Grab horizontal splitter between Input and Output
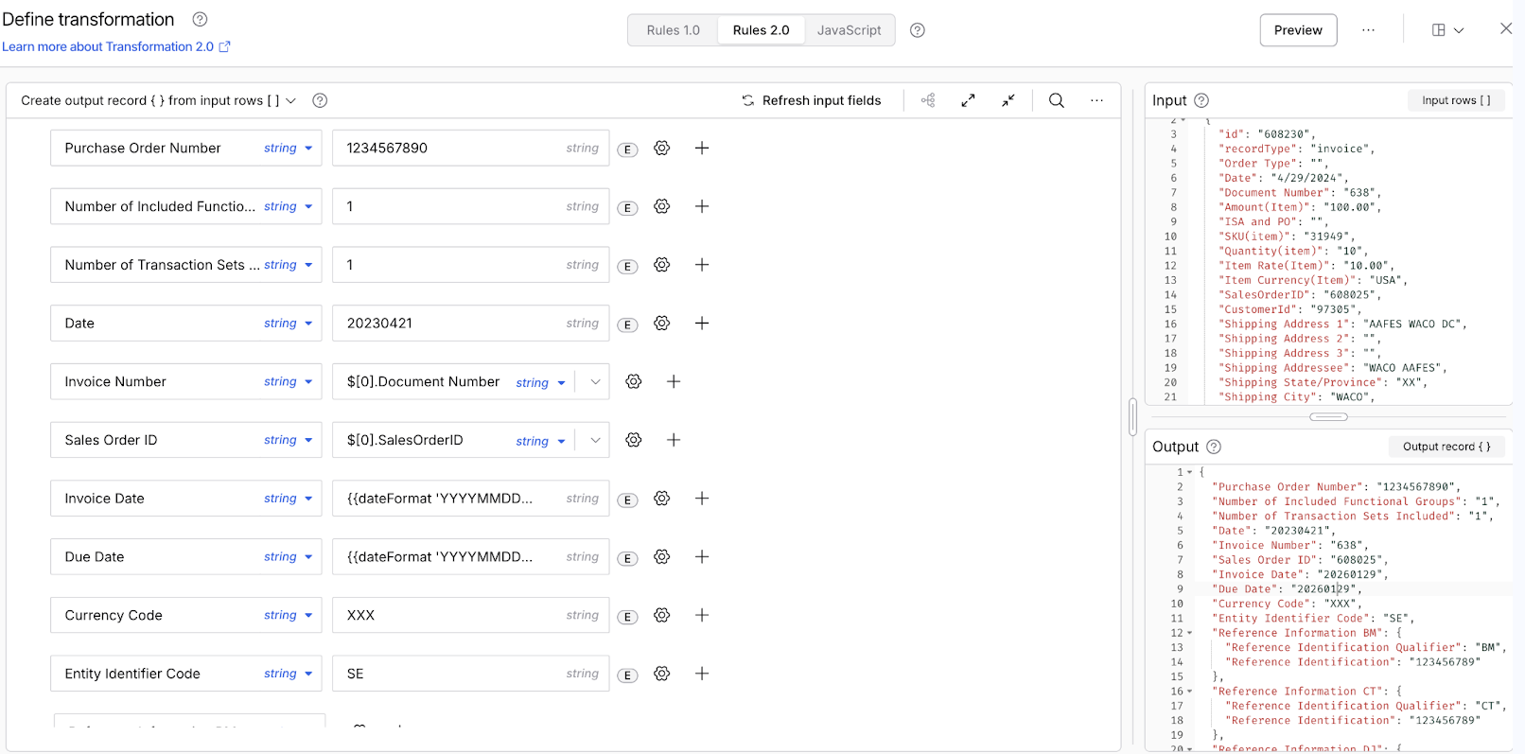This screenshot has width=1525, height=754. click(x=1328, y=417)
